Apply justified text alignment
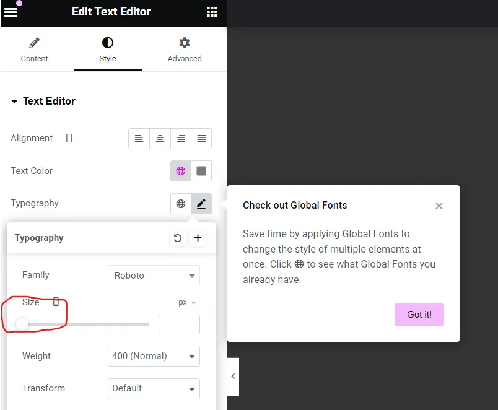Screen dimensions: 498x410 (201, 138)
